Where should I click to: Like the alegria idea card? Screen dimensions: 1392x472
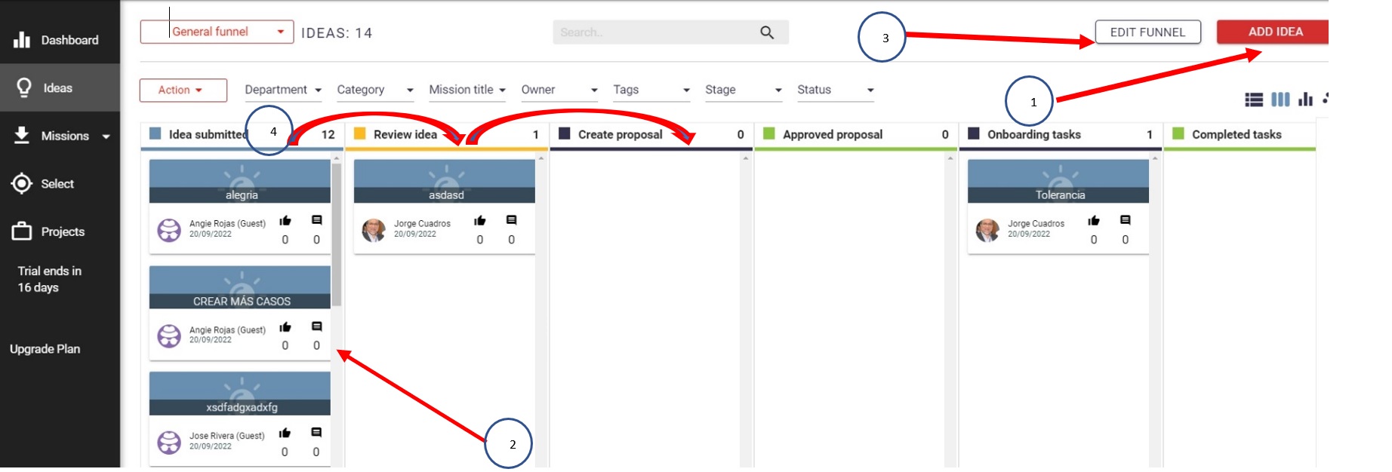click(x=285, y=221)
